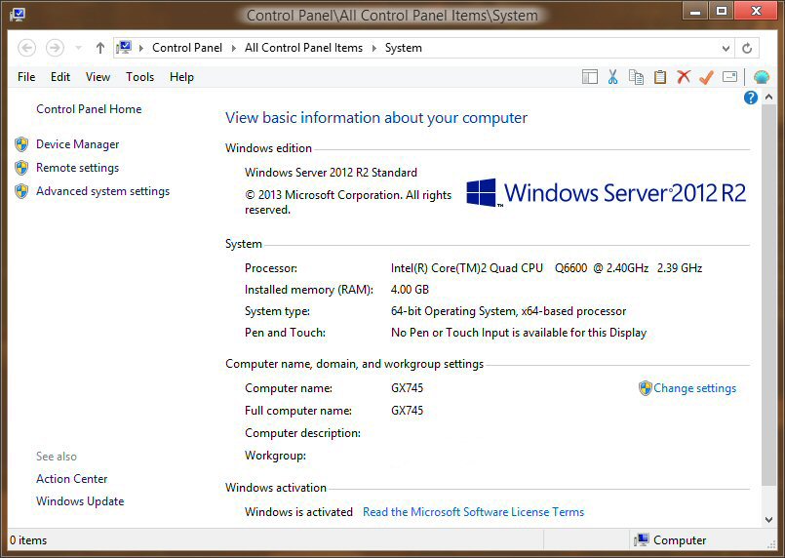Screen dimensions: 785x558
Task: Click the orange checkmark Properties icon
Action: click(x=706, y=77)
